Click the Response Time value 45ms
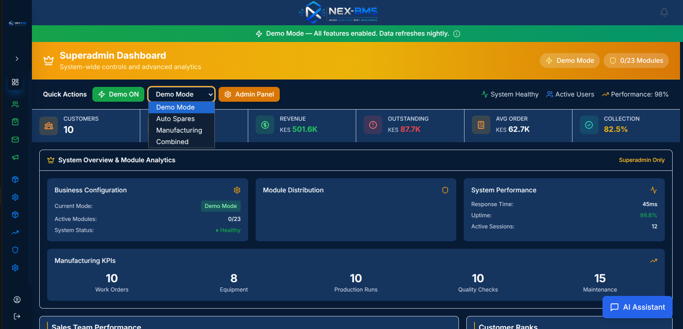This screenshot has width=683, height=329. pyautogui.click(x=650, y=204)
